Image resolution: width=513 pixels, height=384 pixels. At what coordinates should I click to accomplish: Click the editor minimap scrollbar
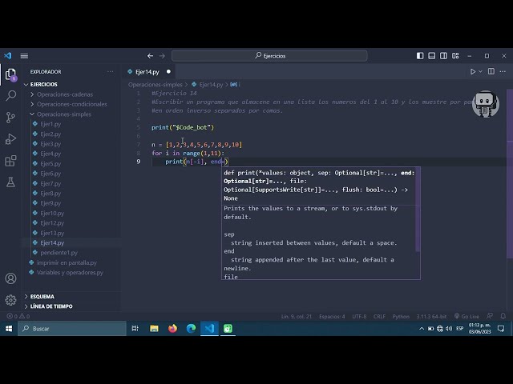click(510, 173)
